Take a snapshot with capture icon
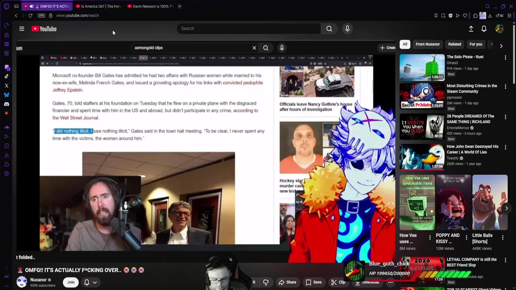The image size is (516, 290). tap(443, 15)
